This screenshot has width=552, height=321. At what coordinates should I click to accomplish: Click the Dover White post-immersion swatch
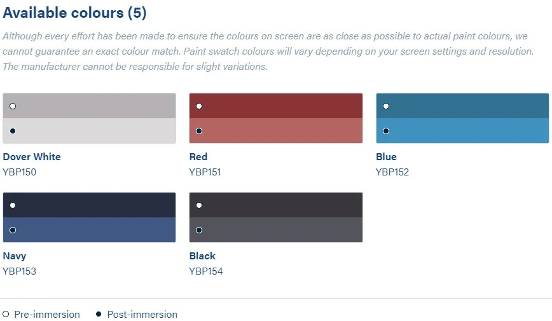point(89,131)
